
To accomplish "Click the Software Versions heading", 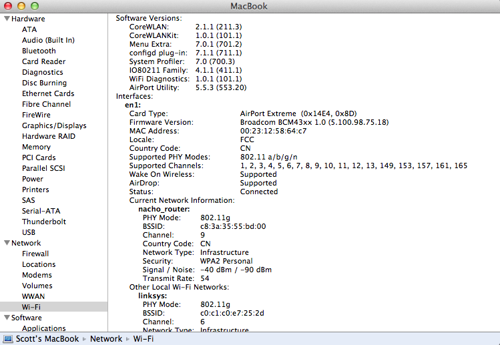I will (x=149, y=18).
